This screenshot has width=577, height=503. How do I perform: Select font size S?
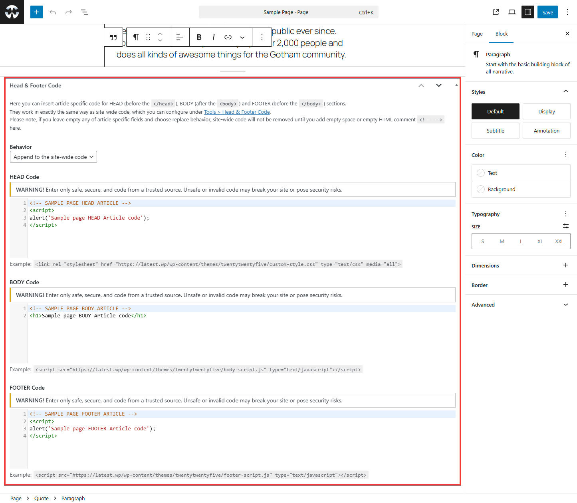tap(483, 241)
